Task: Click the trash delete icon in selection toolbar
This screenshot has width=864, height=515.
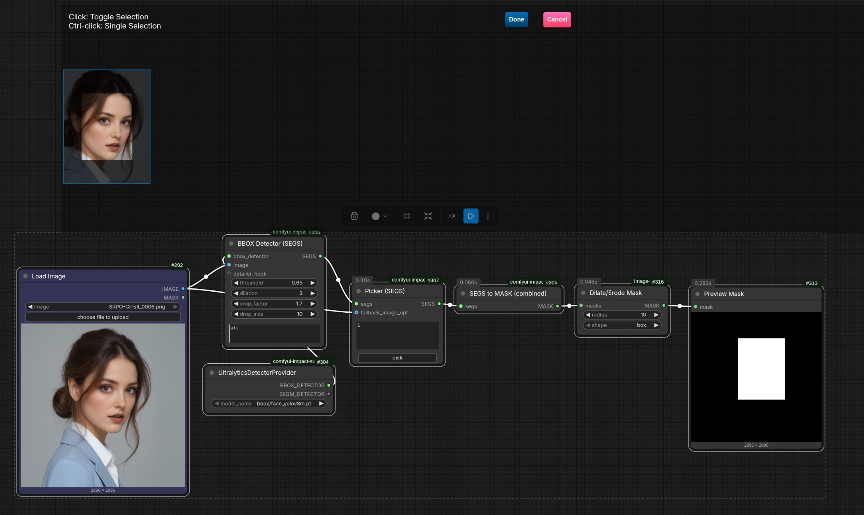Action: (354, 216)
